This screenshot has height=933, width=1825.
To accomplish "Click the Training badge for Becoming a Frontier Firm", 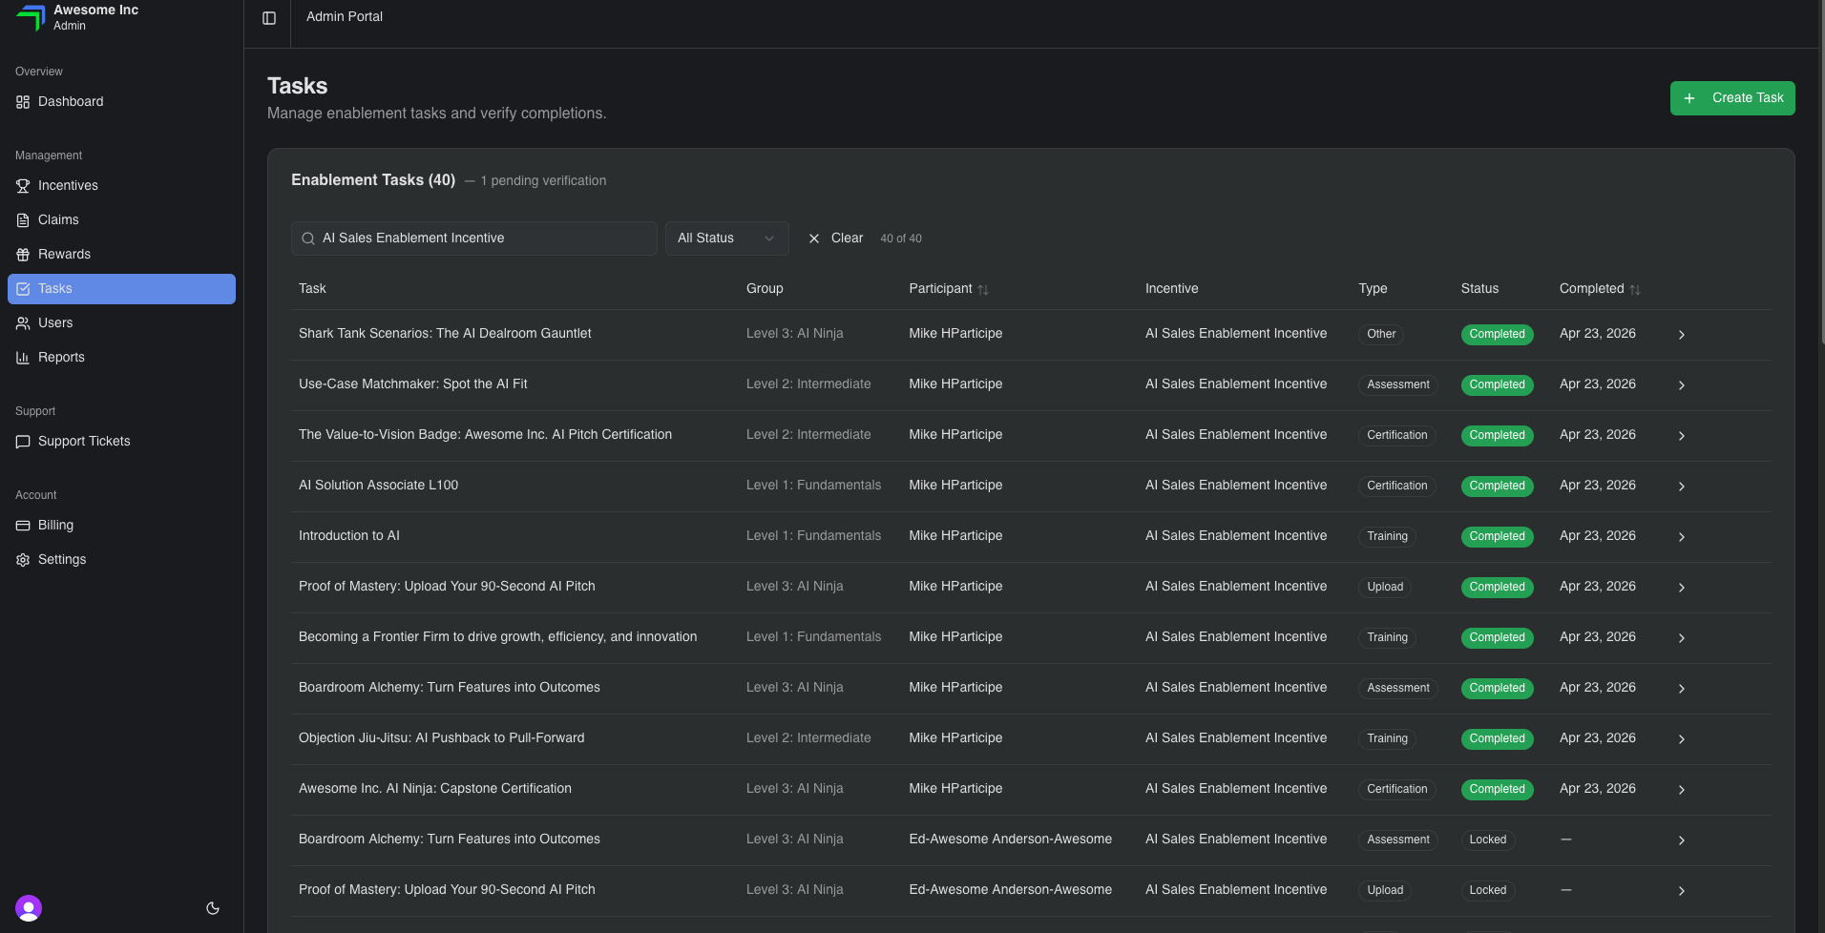I will point(1387,638).
